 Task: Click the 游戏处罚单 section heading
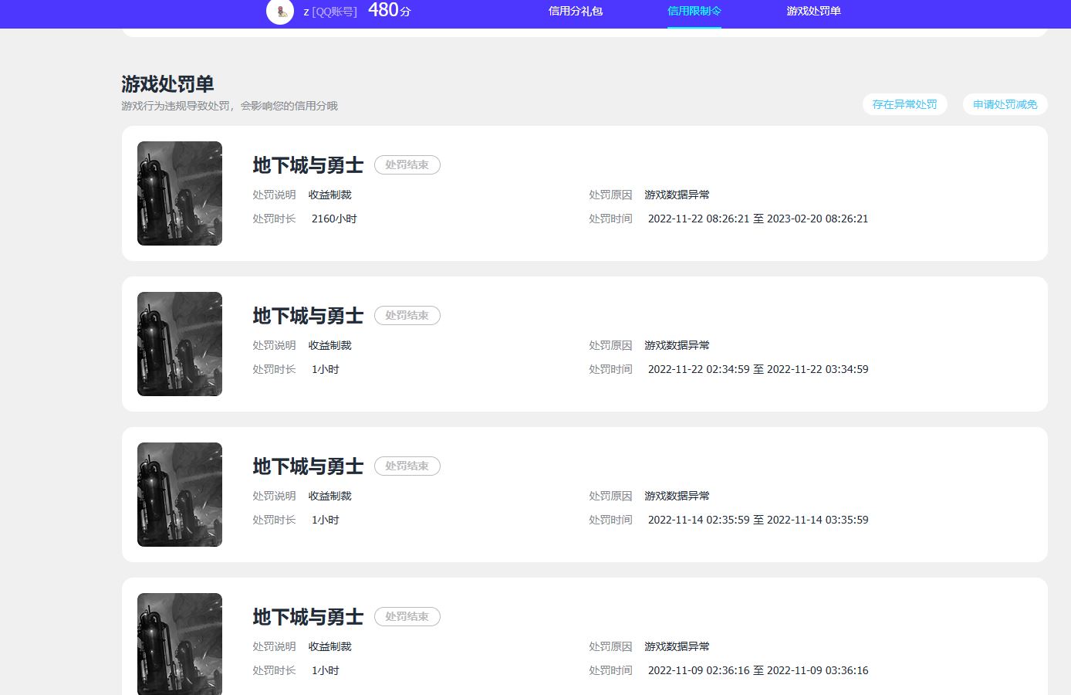coord(167,84)
